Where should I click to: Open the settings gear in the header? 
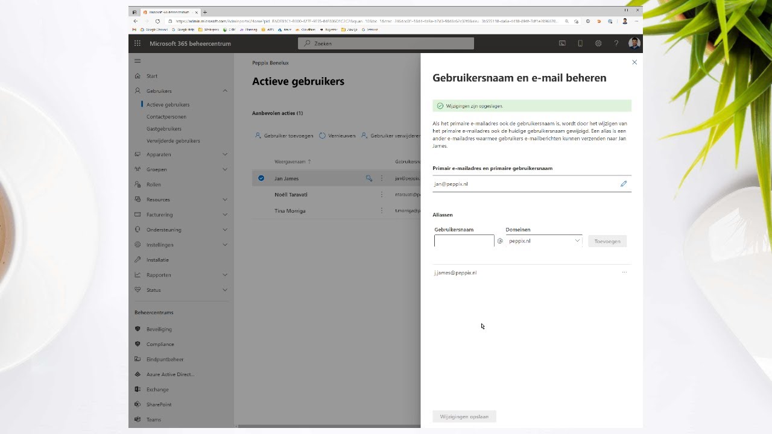(x=598, y=43)
